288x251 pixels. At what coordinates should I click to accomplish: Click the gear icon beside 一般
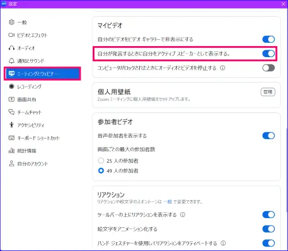12,23
